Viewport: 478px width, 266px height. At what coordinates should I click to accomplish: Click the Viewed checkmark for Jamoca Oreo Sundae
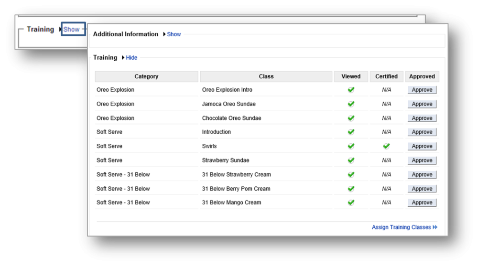click(x=351, y=104)
